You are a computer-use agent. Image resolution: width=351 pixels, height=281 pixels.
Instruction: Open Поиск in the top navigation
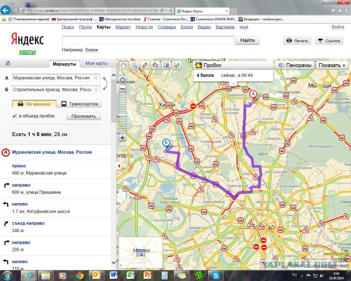68,27
